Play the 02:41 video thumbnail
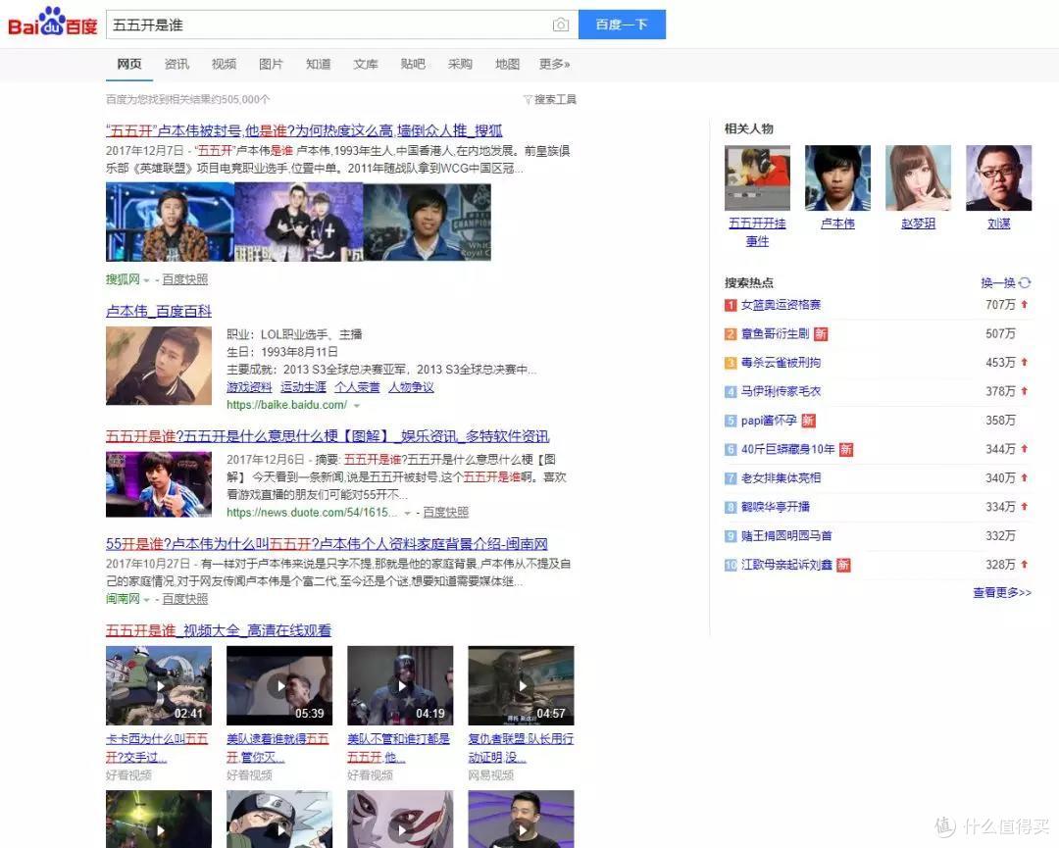 coord(159,686)
